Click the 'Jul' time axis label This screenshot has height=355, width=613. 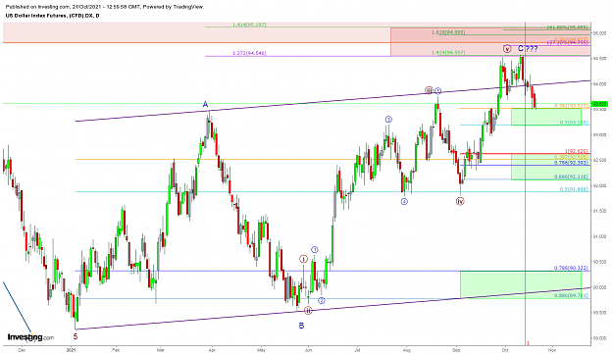[x=357, y=350]
